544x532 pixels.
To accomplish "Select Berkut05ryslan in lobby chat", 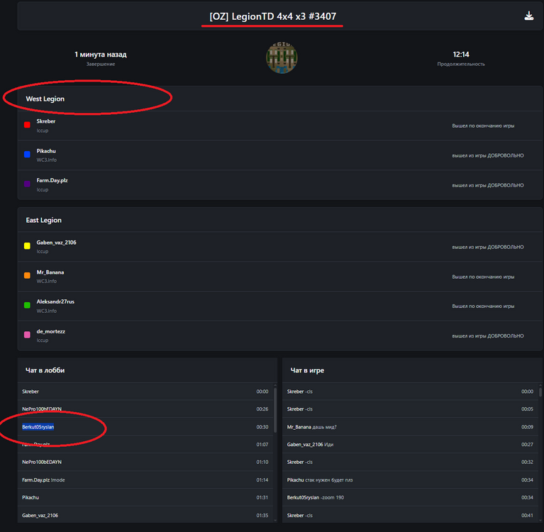I will 38,426.
